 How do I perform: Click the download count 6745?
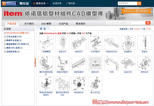[148, 29]
